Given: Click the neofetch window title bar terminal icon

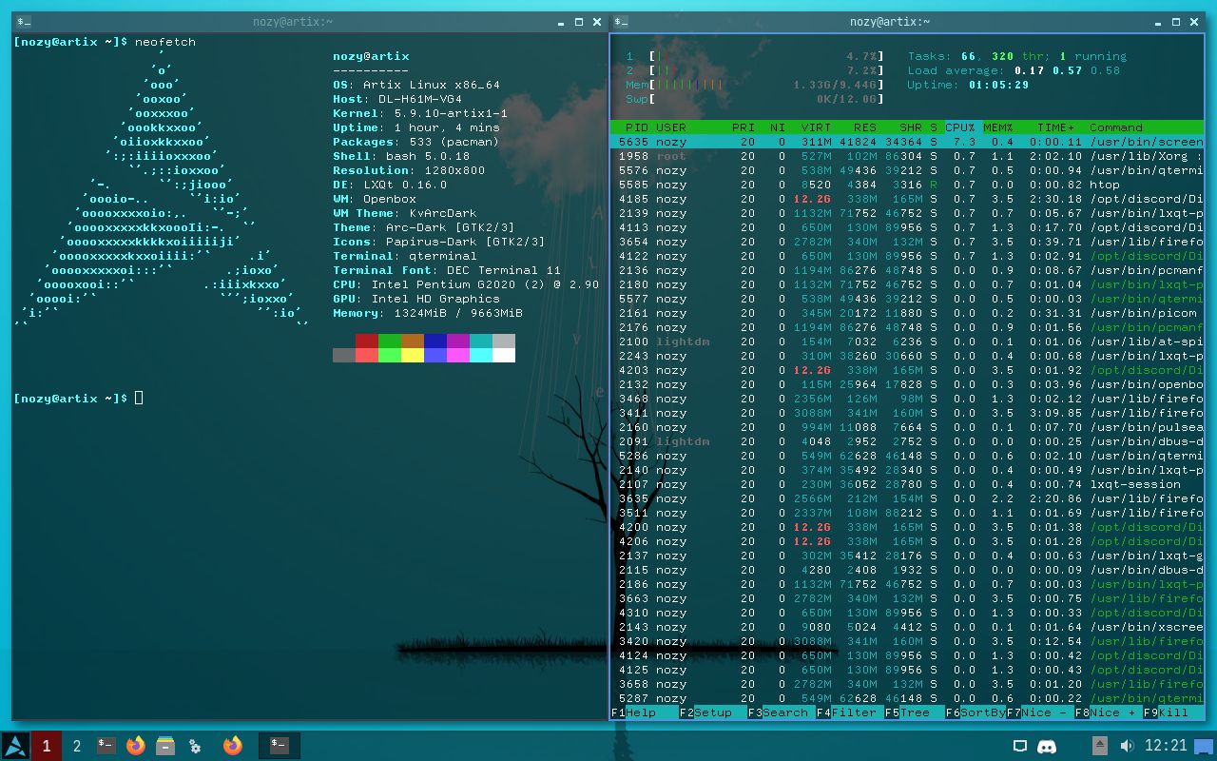Looking at the screenshot, I should (24, 22).
